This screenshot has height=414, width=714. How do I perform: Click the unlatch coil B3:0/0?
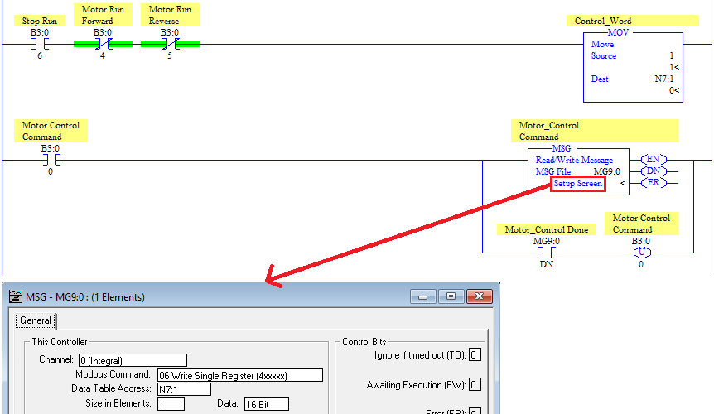(x=642, y=253)
